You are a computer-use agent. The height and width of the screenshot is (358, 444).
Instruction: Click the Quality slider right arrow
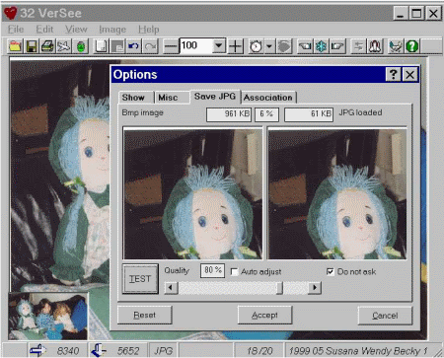pos(315,288)
